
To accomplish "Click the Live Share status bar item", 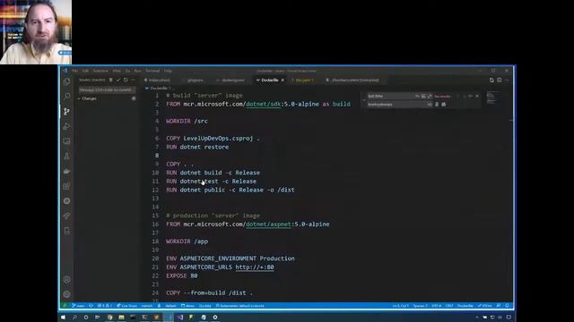I will (126, 306).
